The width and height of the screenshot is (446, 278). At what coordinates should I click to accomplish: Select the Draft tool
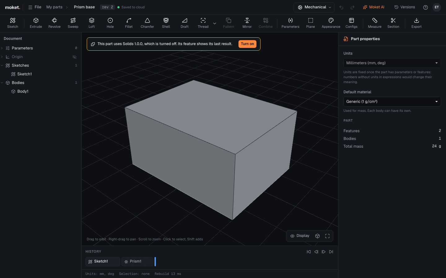[185, 23]
